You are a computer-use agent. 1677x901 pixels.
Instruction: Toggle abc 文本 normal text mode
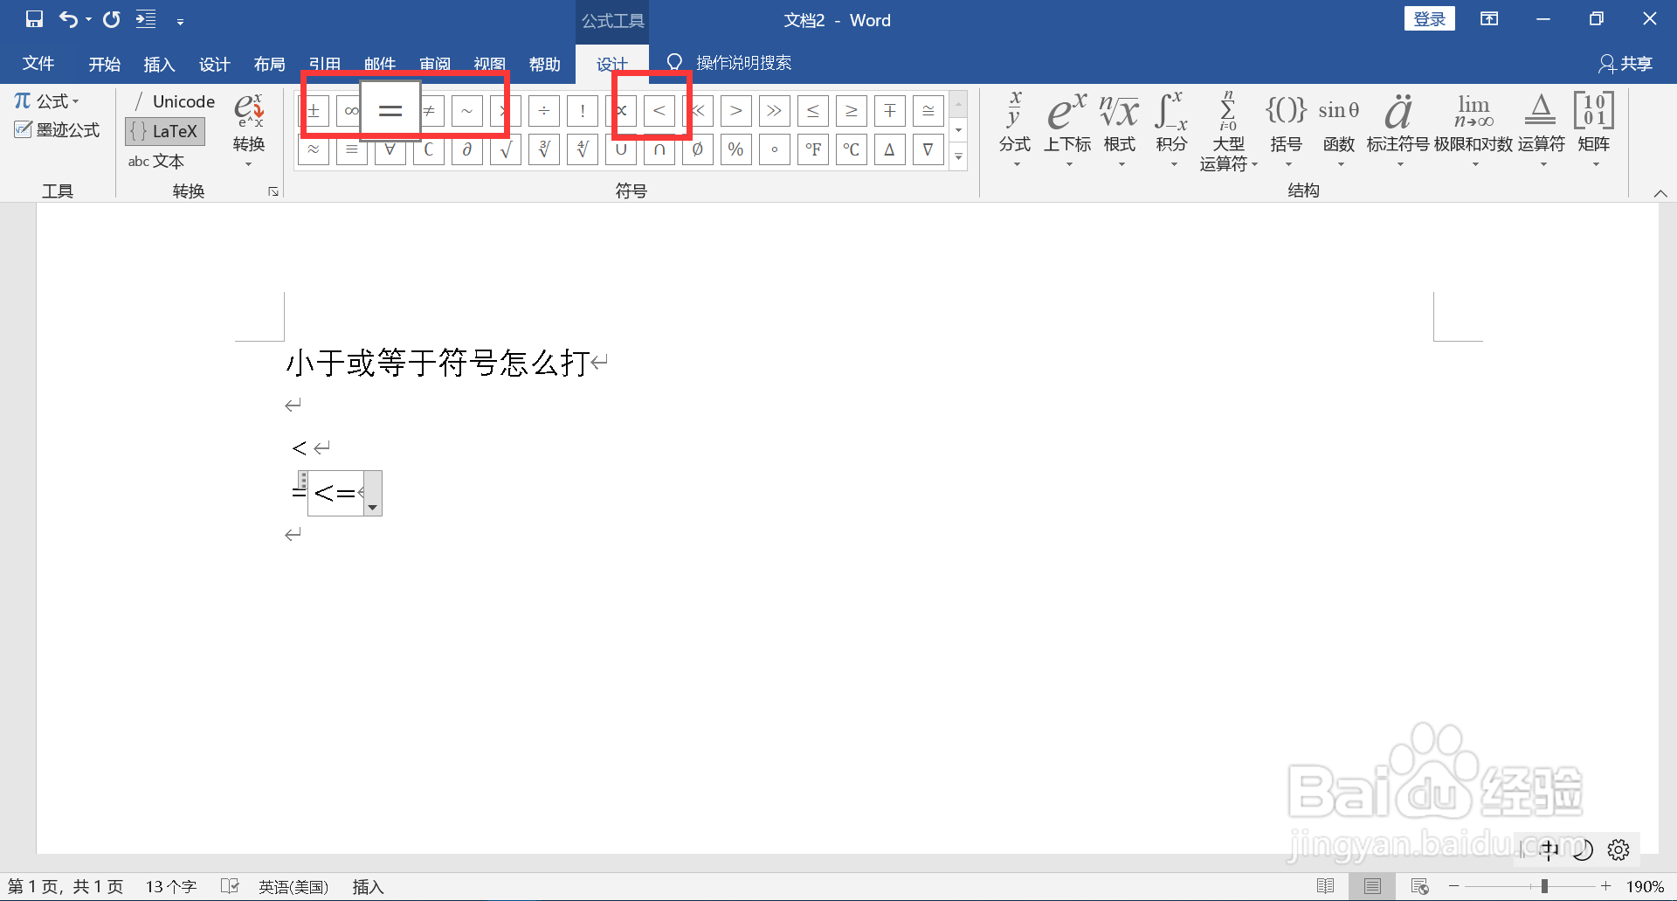(x=156, y=161)
